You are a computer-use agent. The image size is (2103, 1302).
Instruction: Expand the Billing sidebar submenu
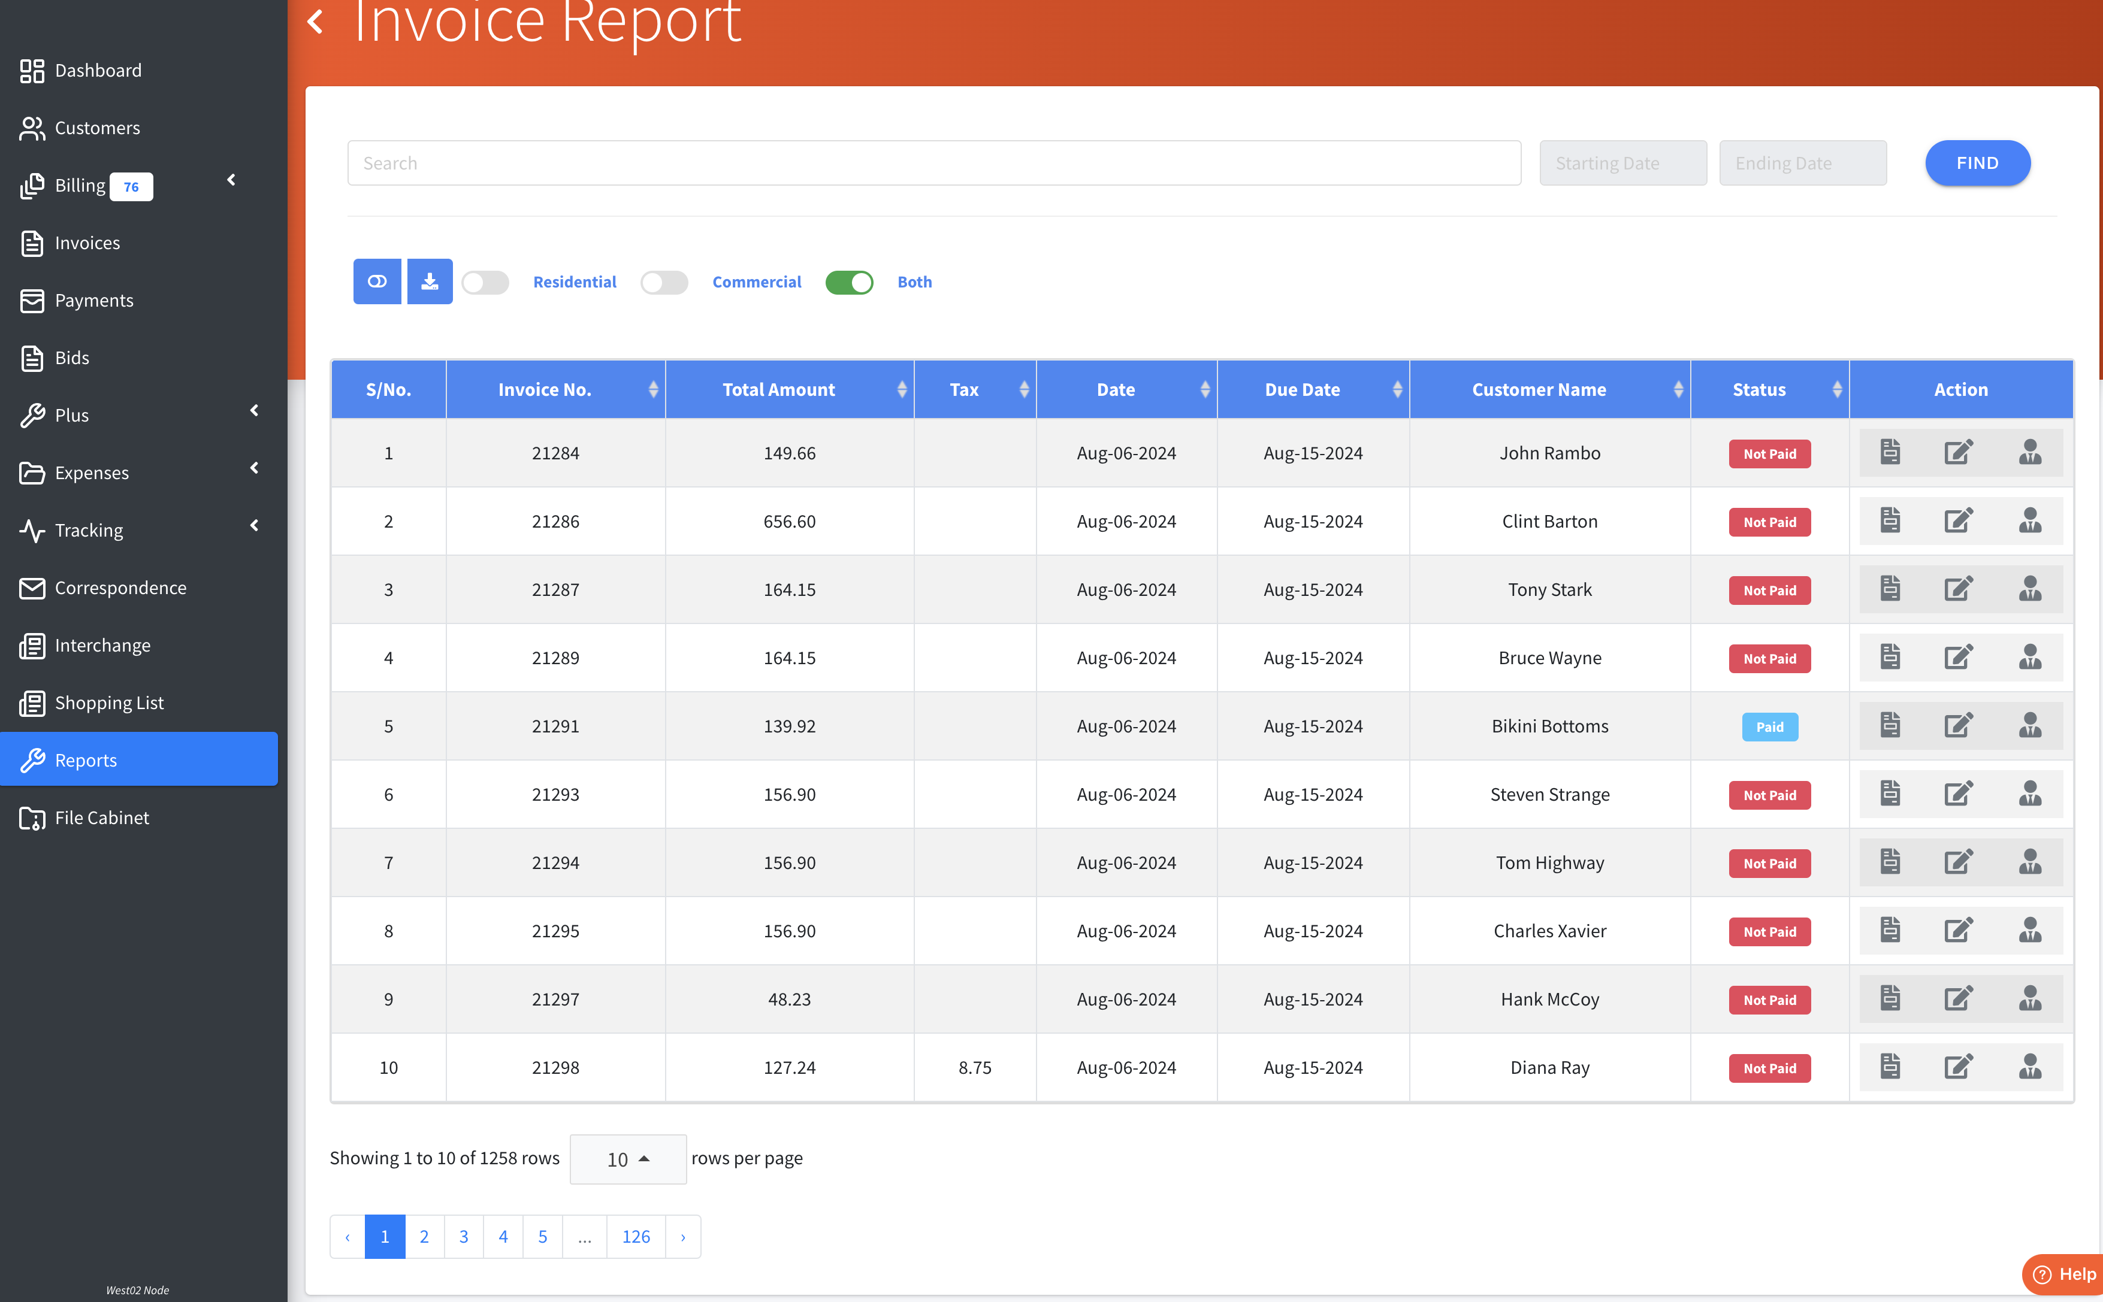(231, 180)
